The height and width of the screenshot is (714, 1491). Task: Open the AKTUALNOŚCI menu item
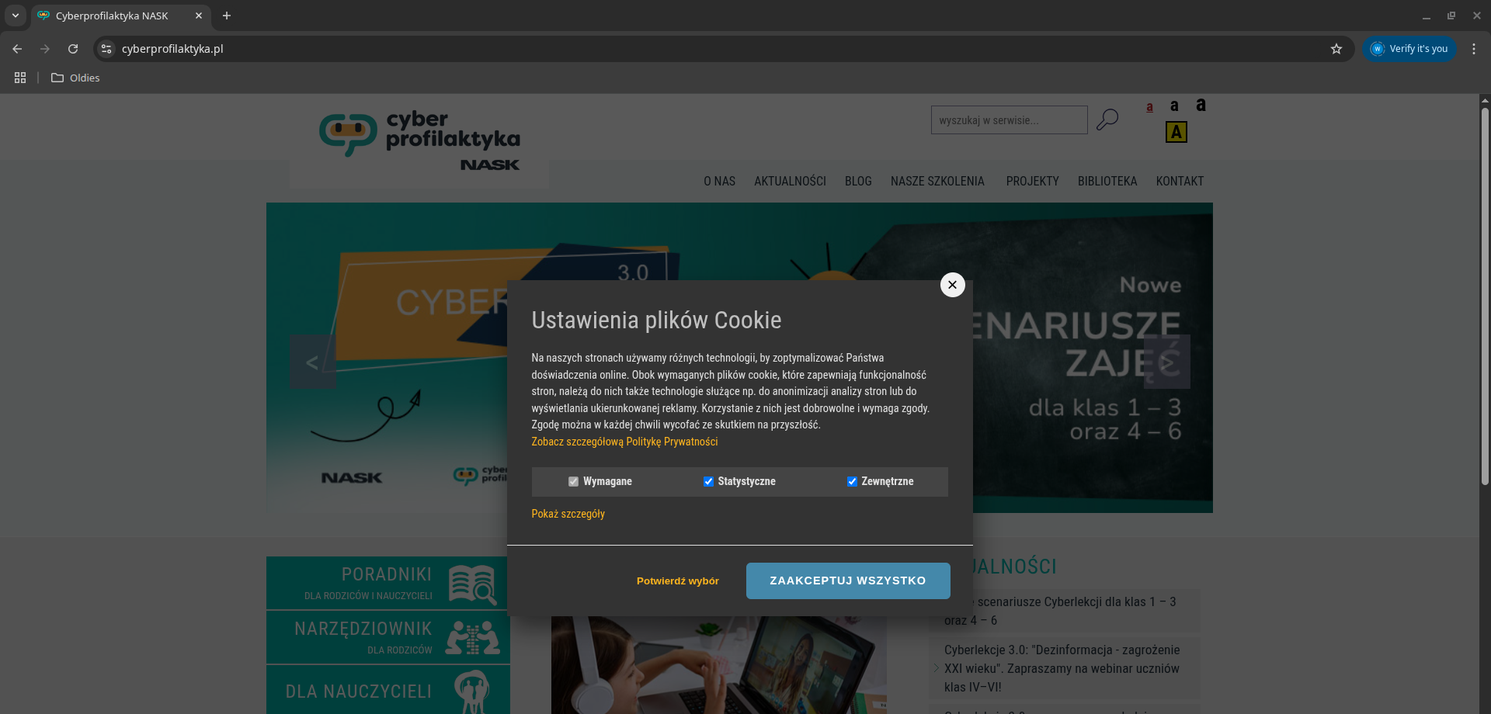(x=790, y=181)
